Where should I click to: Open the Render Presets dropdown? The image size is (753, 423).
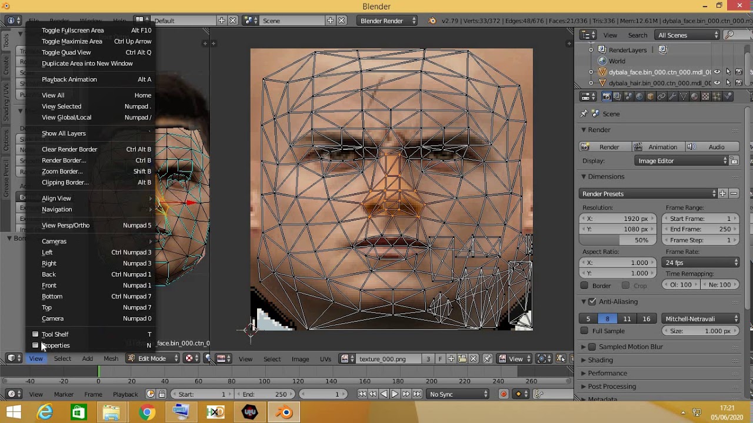click(x=648, y=194)
